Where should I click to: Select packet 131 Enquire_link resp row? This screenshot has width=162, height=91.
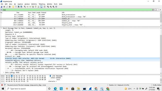(80, 25)
